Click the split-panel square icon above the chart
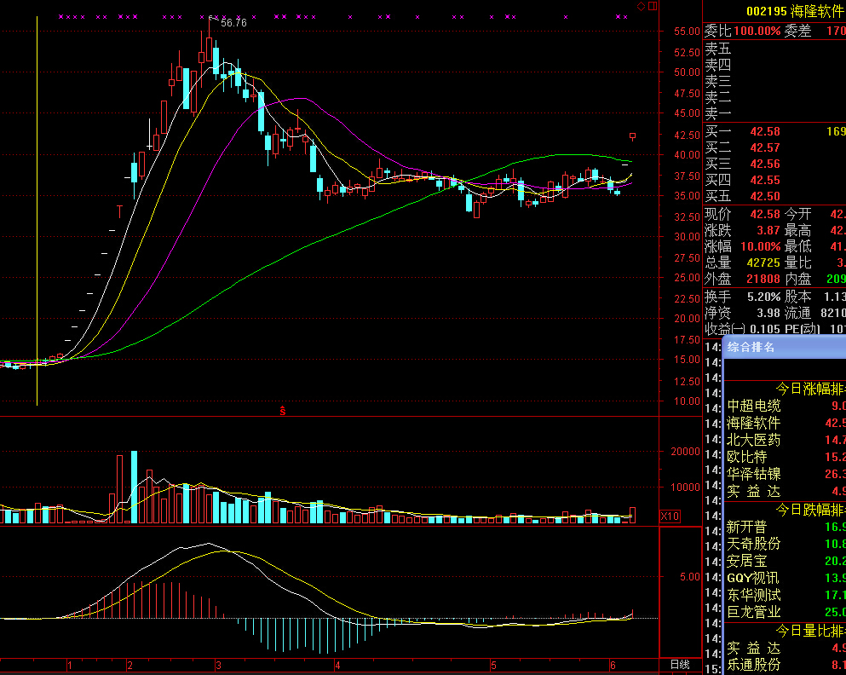Viewport: 846px width, 675px height. [x=653, y=7]
